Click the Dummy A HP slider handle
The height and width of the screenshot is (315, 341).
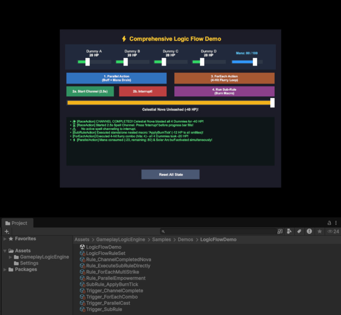click(87, 62)
